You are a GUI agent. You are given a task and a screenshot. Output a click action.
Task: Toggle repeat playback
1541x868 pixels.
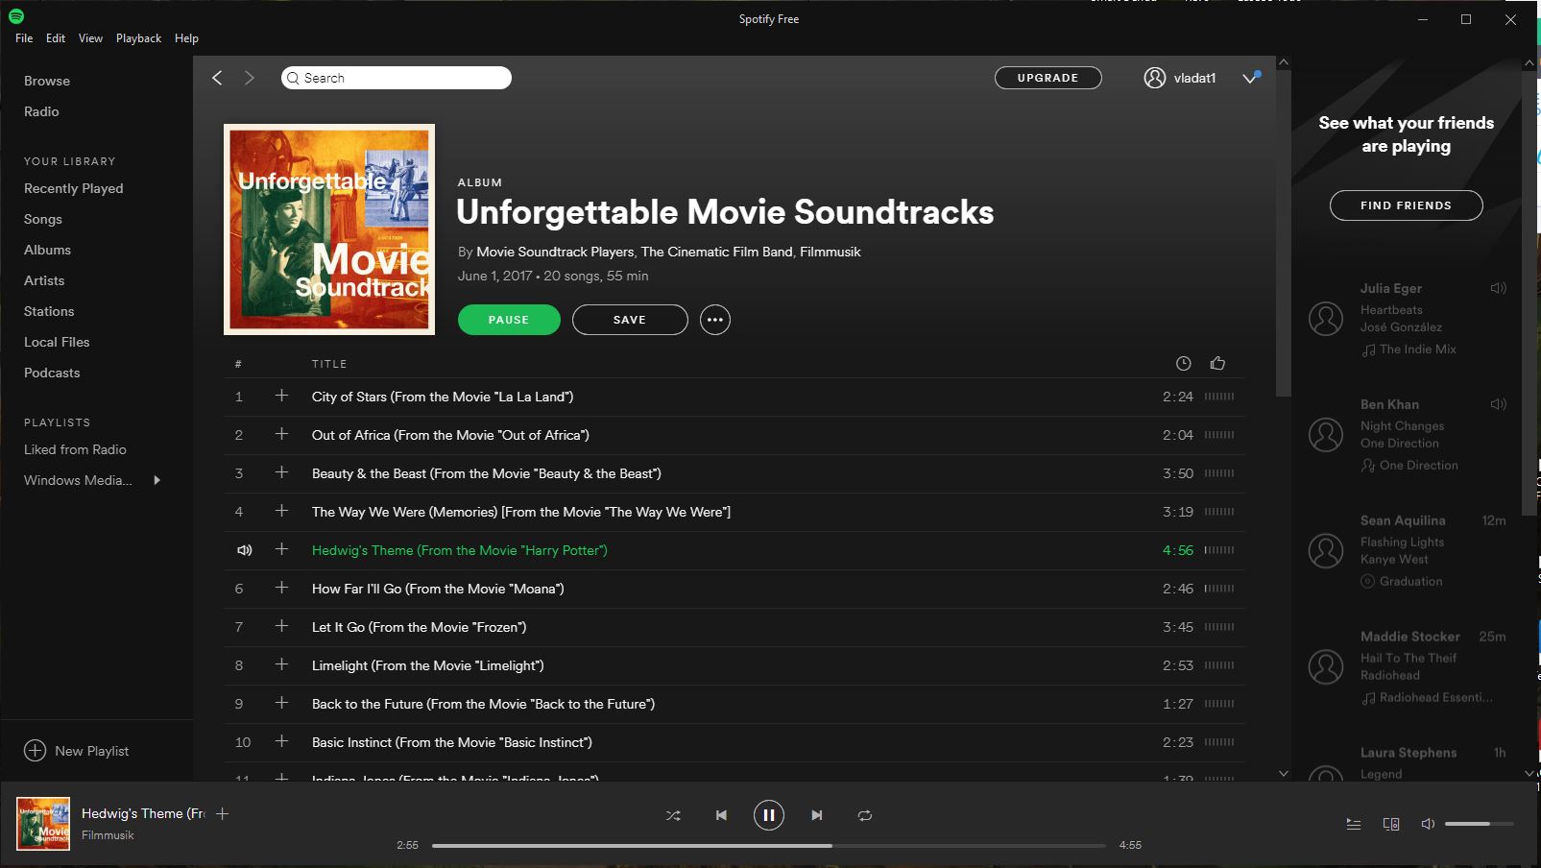865,815
